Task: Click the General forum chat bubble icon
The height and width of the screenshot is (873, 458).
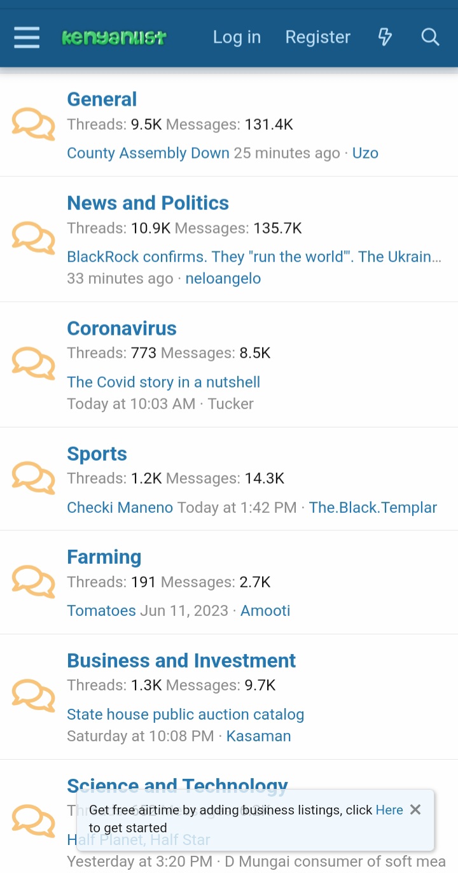Action: 33,125
